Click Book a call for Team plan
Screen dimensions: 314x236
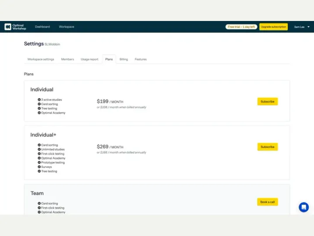pos(267,202)
